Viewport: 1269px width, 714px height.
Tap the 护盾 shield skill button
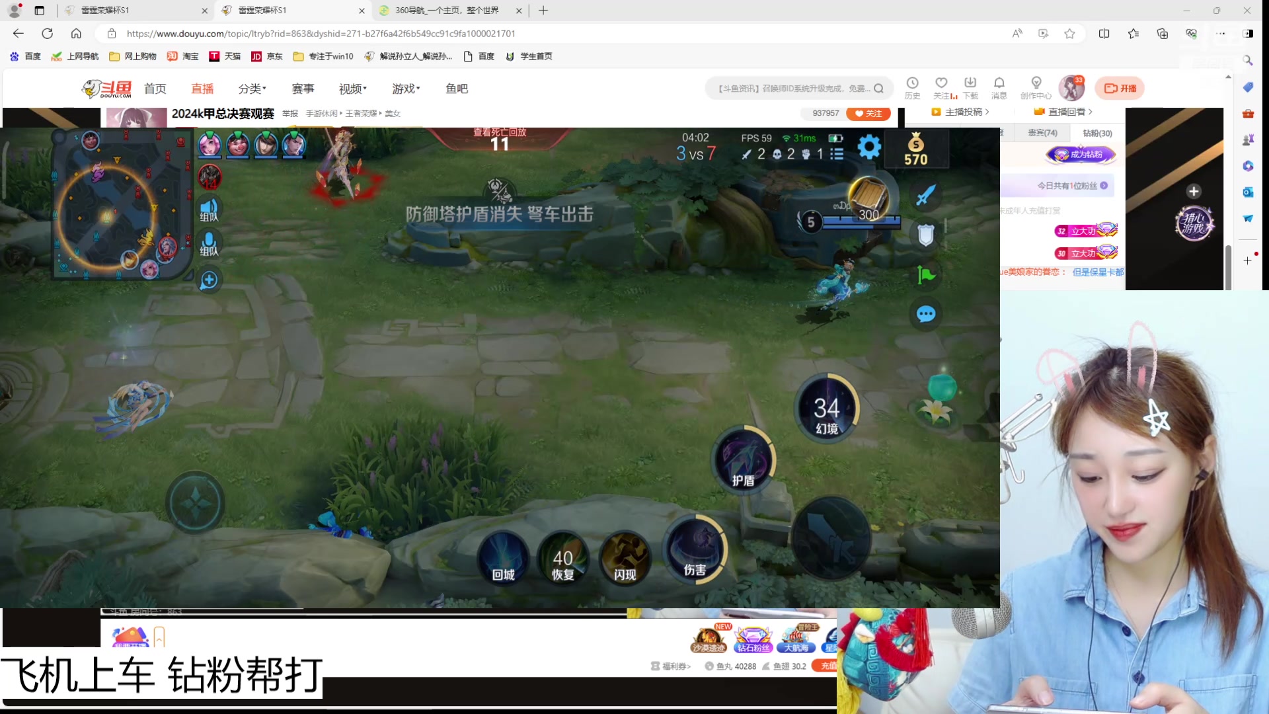743,460
